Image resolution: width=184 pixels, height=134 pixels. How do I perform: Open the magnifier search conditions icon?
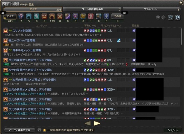tap(171, 17)
